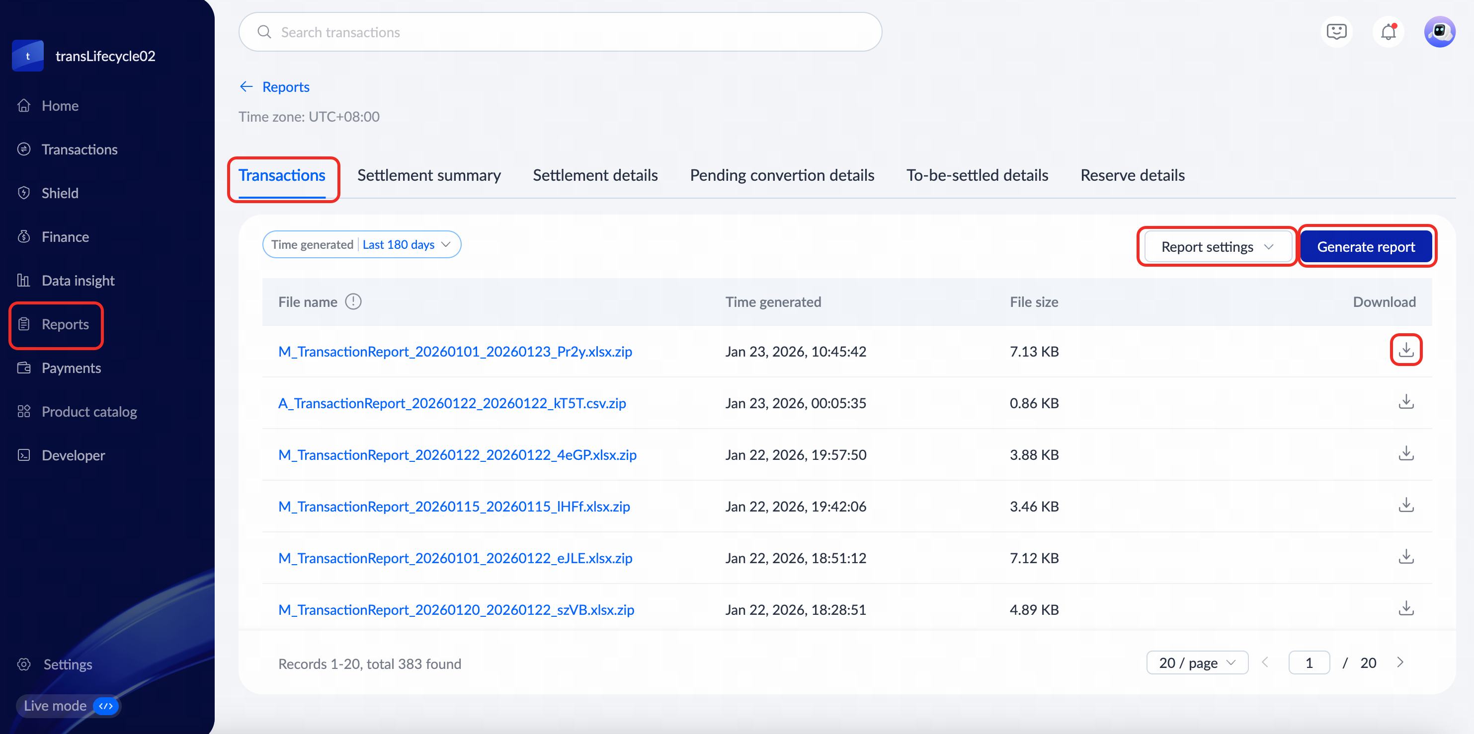Click the Generate report button

[x=1365, y=246]
